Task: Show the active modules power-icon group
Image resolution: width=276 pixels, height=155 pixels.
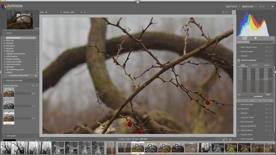Action: pos(239,38)
